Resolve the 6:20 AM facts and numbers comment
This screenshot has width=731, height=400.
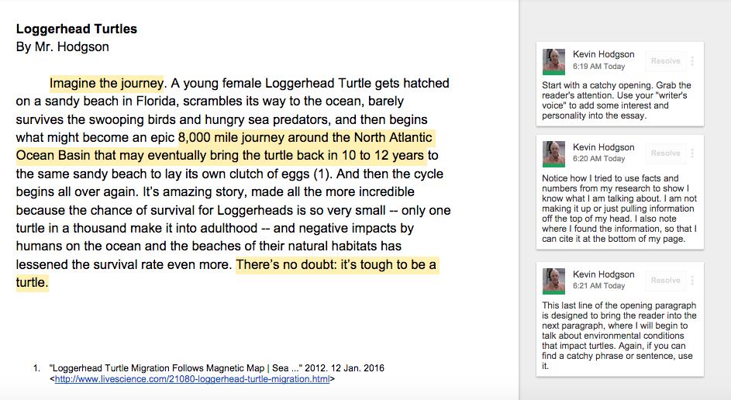pos(665,153)
